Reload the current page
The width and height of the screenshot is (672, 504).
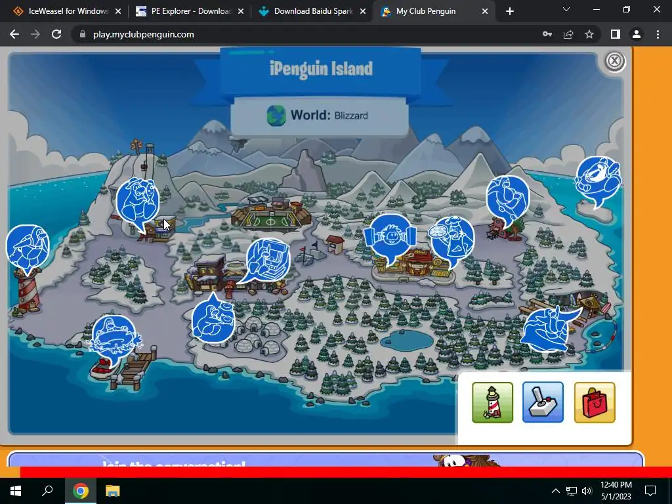(x=56, y=34)
